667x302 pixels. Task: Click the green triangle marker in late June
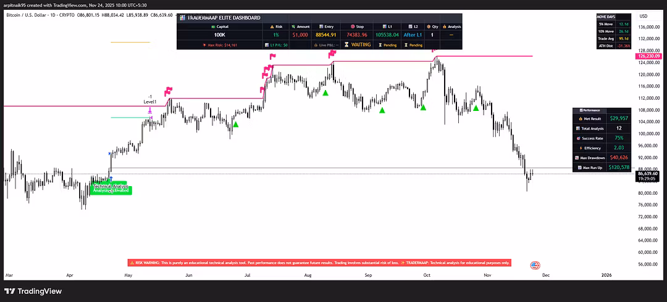pyautogui.click(x=235, y=124)
